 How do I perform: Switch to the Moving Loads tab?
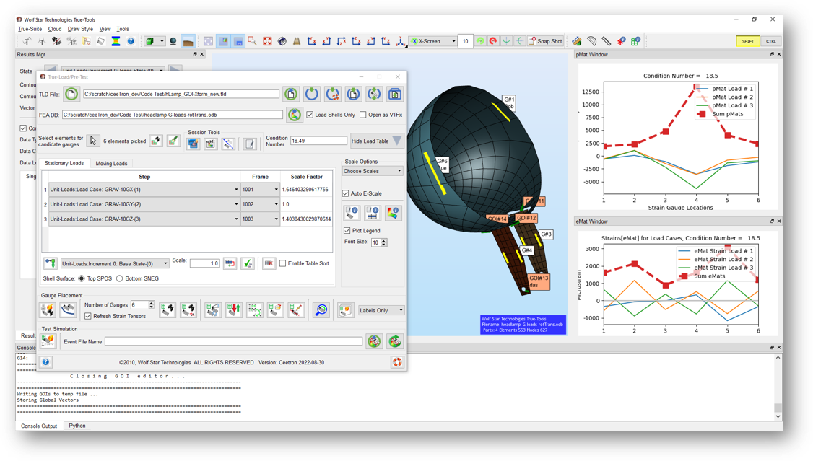(111, 163)
